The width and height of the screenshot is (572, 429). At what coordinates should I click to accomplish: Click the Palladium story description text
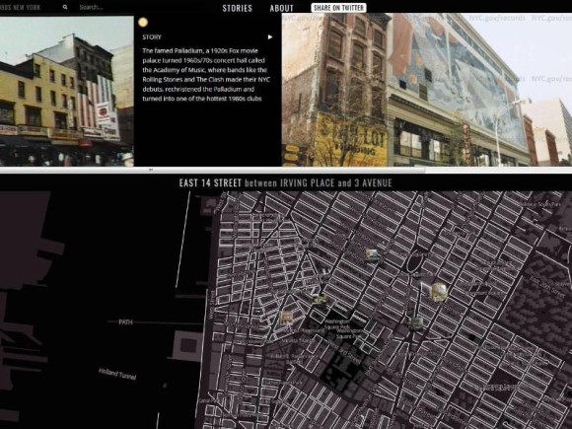[206, 75]
